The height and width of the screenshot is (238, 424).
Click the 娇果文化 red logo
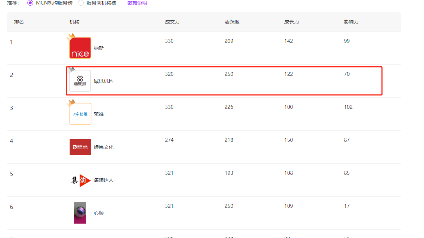click(x=80, y=147)
